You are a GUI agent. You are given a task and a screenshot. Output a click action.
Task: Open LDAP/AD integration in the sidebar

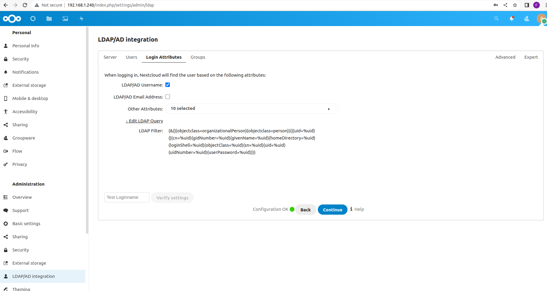coord(43,276)
